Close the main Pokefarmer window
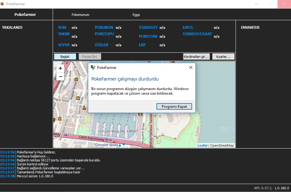291x192 pixels. 284,4
